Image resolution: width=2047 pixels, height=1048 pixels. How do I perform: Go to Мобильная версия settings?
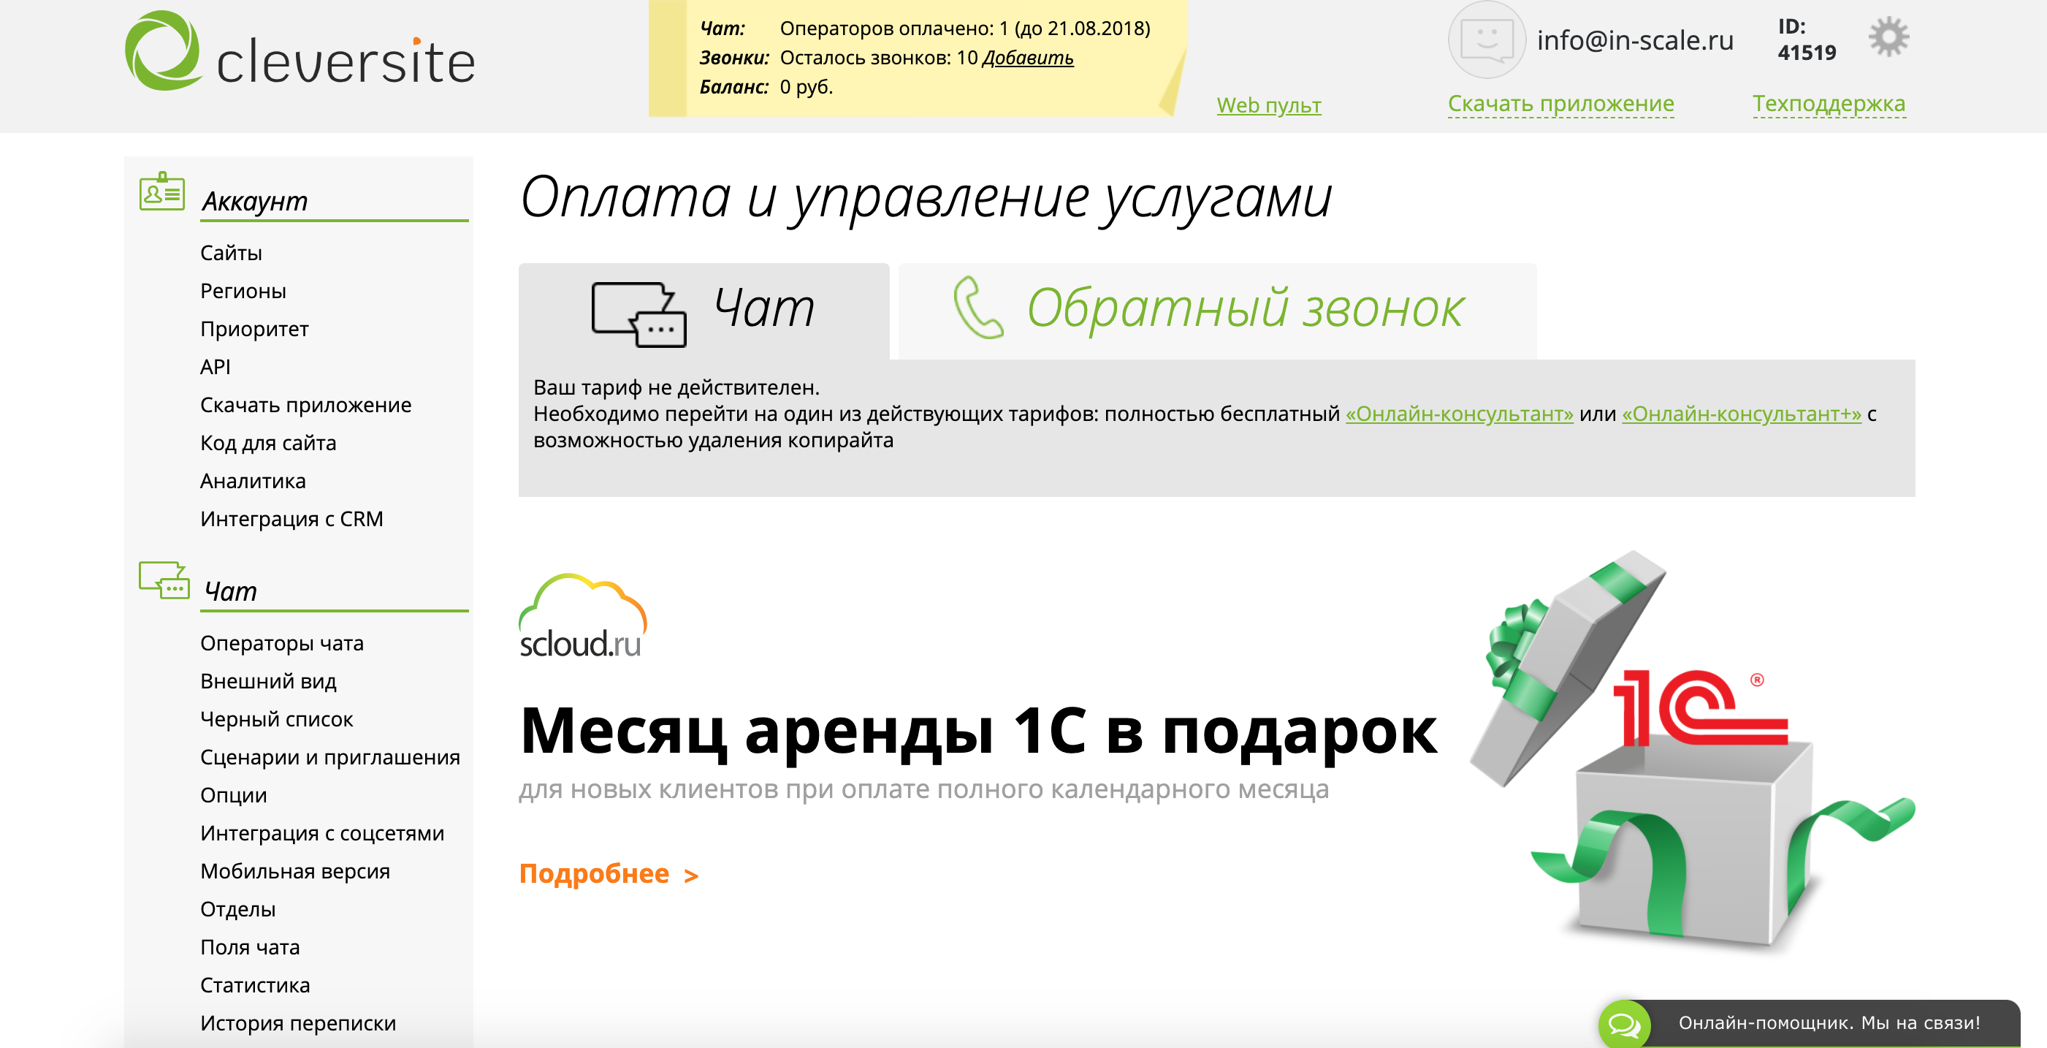[296, 871]
